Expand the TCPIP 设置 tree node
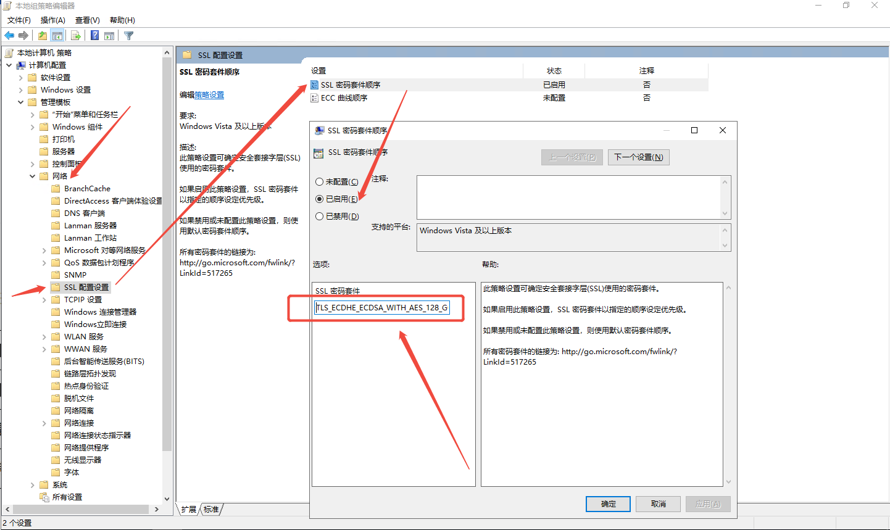Viewport: 890px width, 530px height. (44, 300)
